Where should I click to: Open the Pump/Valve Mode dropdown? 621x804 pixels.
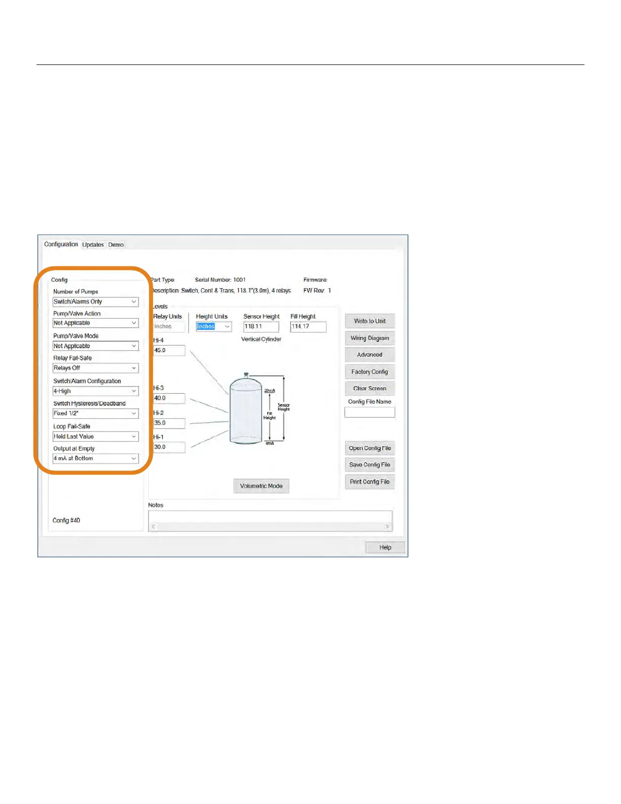pos(95,346)
